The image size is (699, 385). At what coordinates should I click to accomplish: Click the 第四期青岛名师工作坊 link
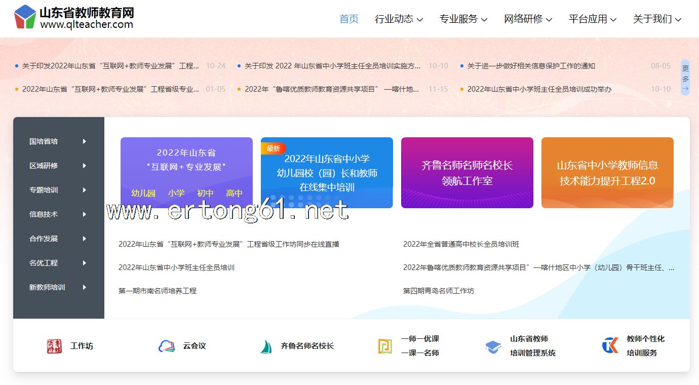(x=439, y=291)
